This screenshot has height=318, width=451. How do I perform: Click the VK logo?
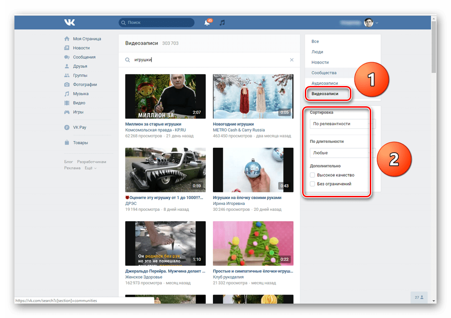(69, 23)
